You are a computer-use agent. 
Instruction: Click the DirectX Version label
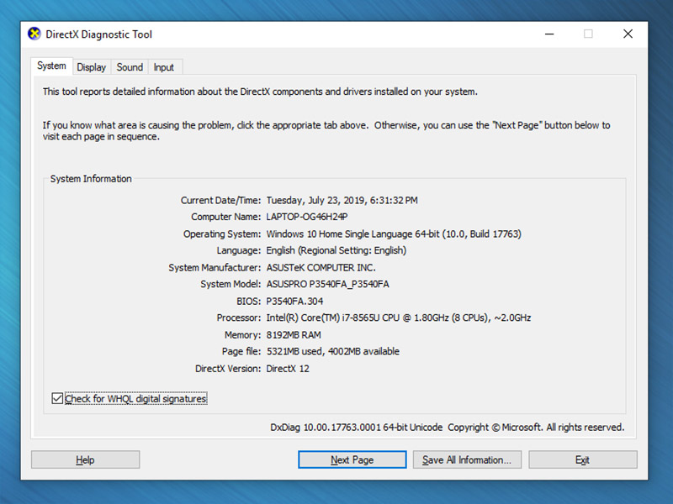228,369
